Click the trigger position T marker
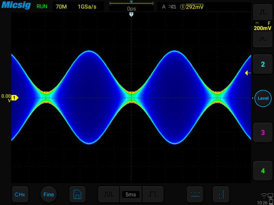This screenshot has width=274, height=205. point(132,14)
